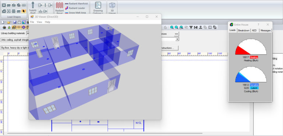Screen dimensions: 283x136
Task: Pick the four-pane window tool in Load Shapes
Action: pos(24,5)
